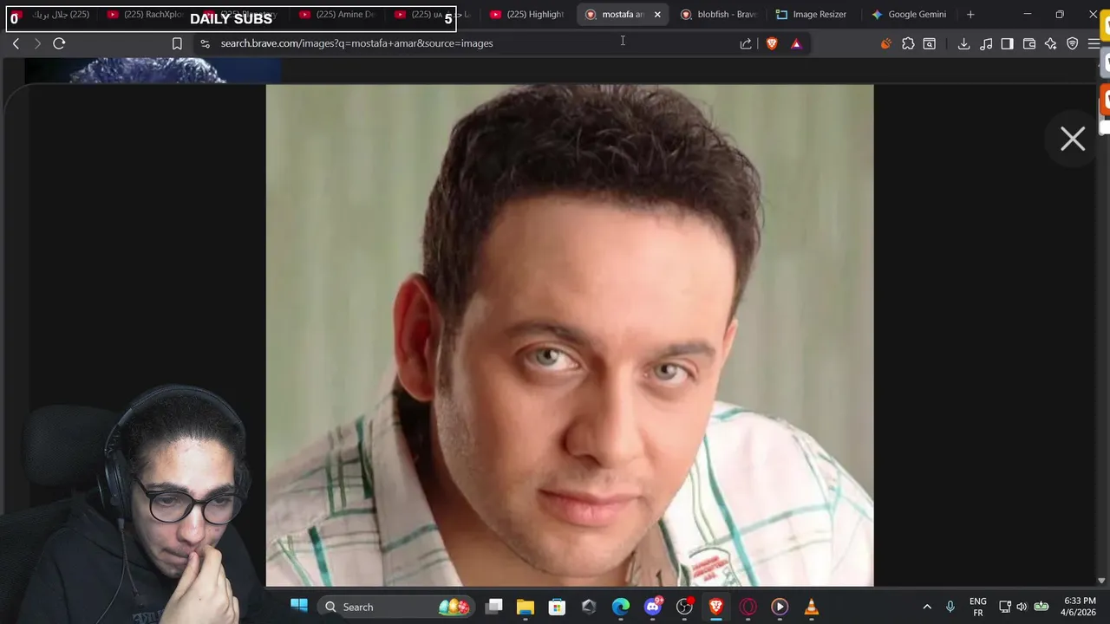Show hidden system tray icons

click(x=927, y=607)
